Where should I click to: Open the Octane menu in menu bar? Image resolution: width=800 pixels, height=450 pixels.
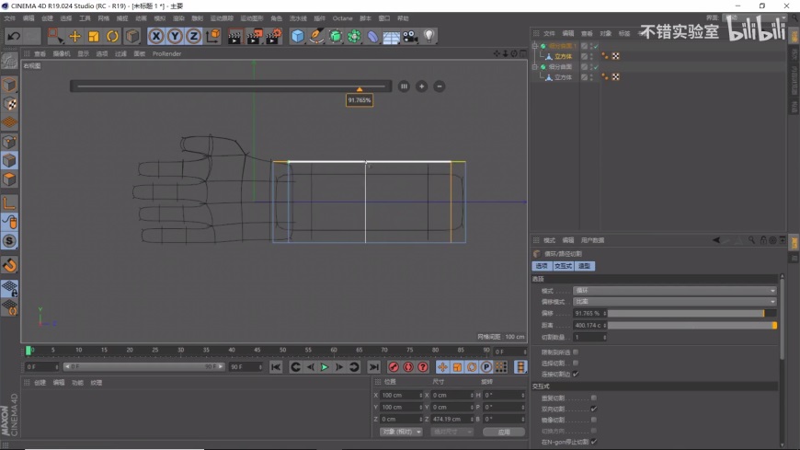coord(342,18)
